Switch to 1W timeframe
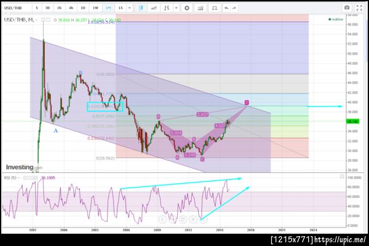Screen dimensions: 369x246 click(95, 8)
